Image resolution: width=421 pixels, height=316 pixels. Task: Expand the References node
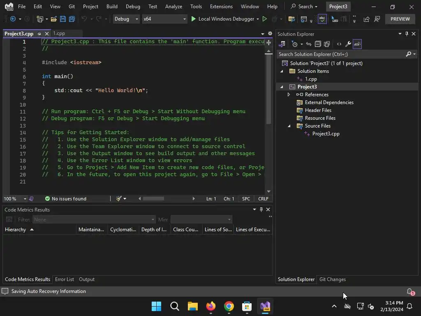(289, 95)
